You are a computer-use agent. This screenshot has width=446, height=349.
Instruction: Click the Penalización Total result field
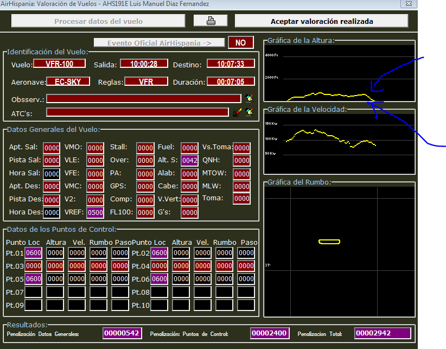click(382, 333)
